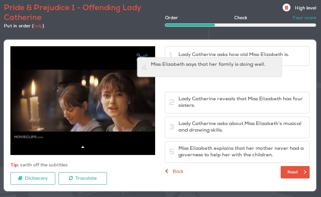Screen dimensions: 321x197
Task: Open the Translate button
Action: [x=83, y=178]
